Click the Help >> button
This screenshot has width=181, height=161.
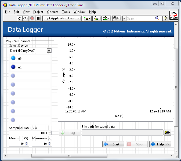tap(160, 144)
